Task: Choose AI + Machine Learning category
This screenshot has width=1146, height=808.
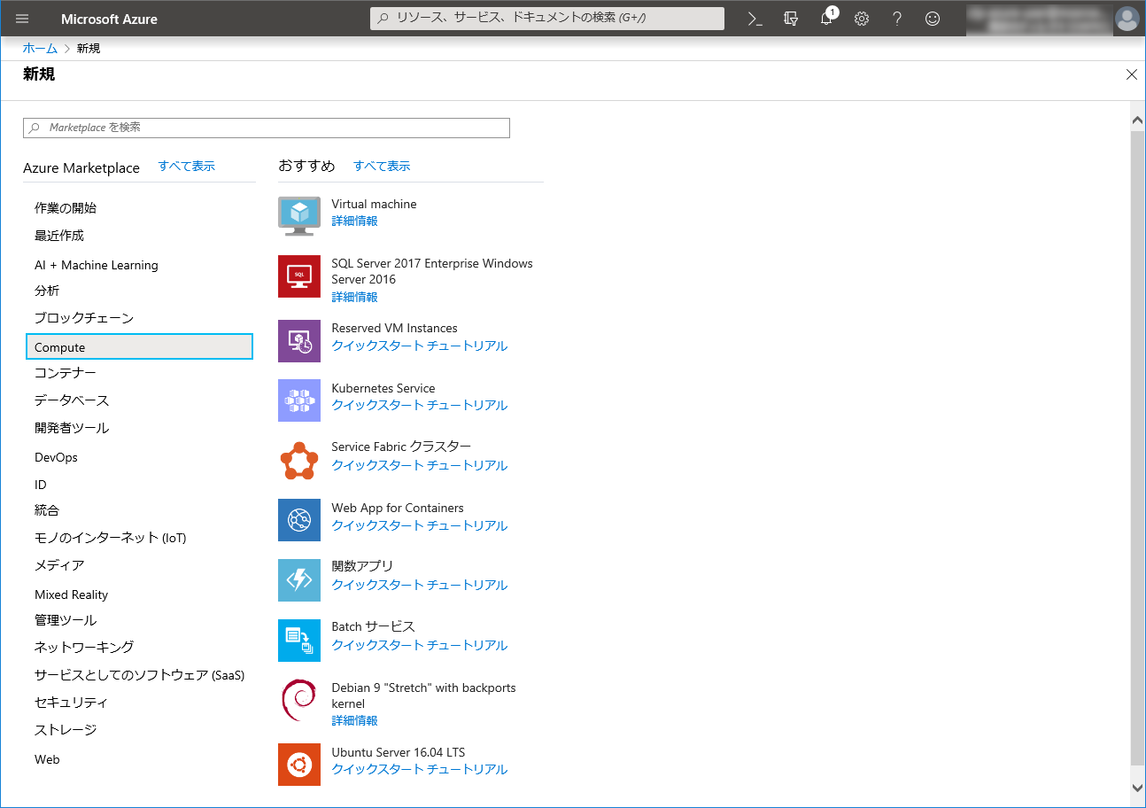Action: click(x=96, y=265)
